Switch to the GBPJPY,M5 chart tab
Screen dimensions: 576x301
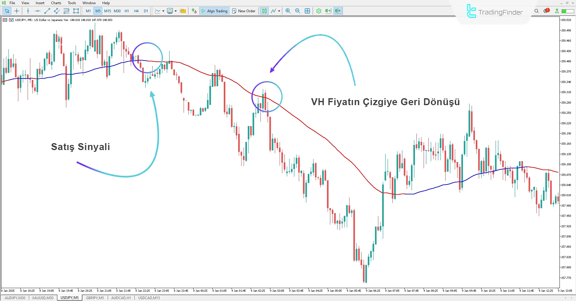[95, 298]
